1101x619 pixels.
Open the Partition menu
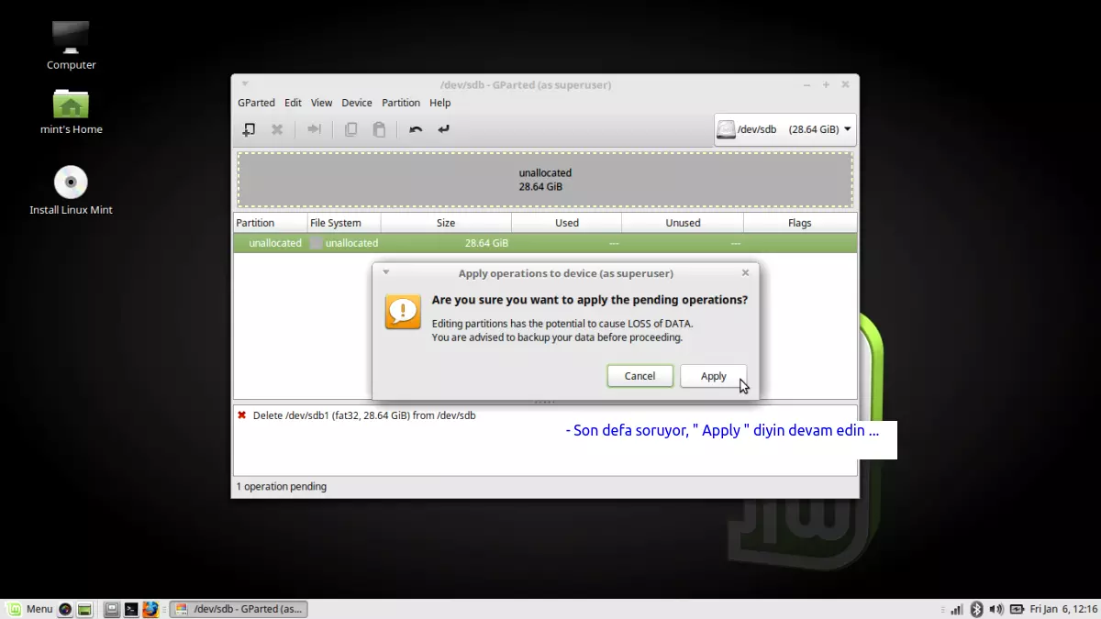[401, 103]
